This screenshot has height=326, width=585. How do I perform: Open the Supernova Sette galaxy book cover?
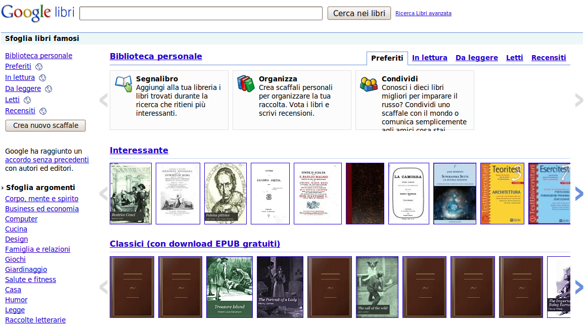pyautogui.click(x=455, y=194)
